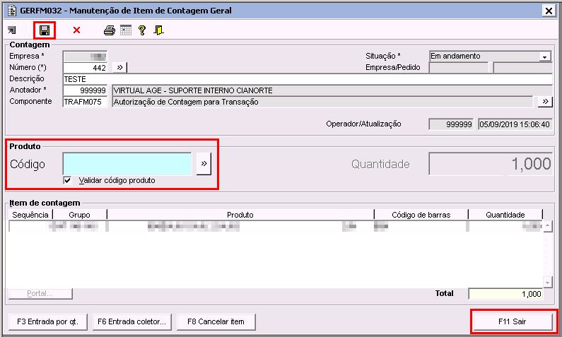This screenshot has width=562, height=337.
Task: Click lookup arrow next to product Código
Action: click(x=204, y=164)
